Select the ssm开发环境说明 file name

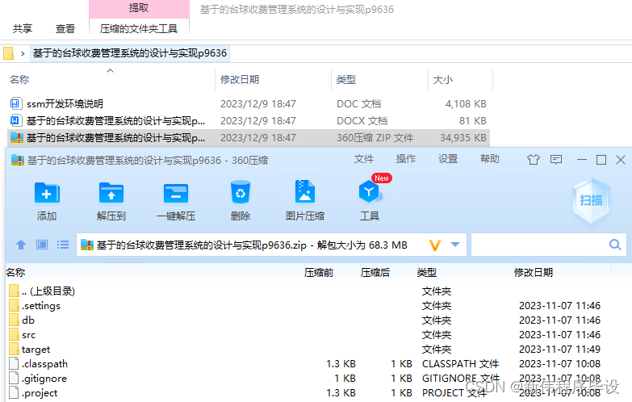(x=65, y=103)
